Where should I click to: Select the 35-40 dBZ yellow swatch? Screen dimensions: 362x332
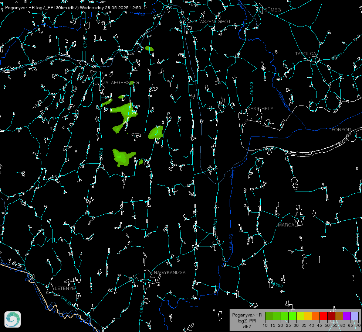(308, 316)
